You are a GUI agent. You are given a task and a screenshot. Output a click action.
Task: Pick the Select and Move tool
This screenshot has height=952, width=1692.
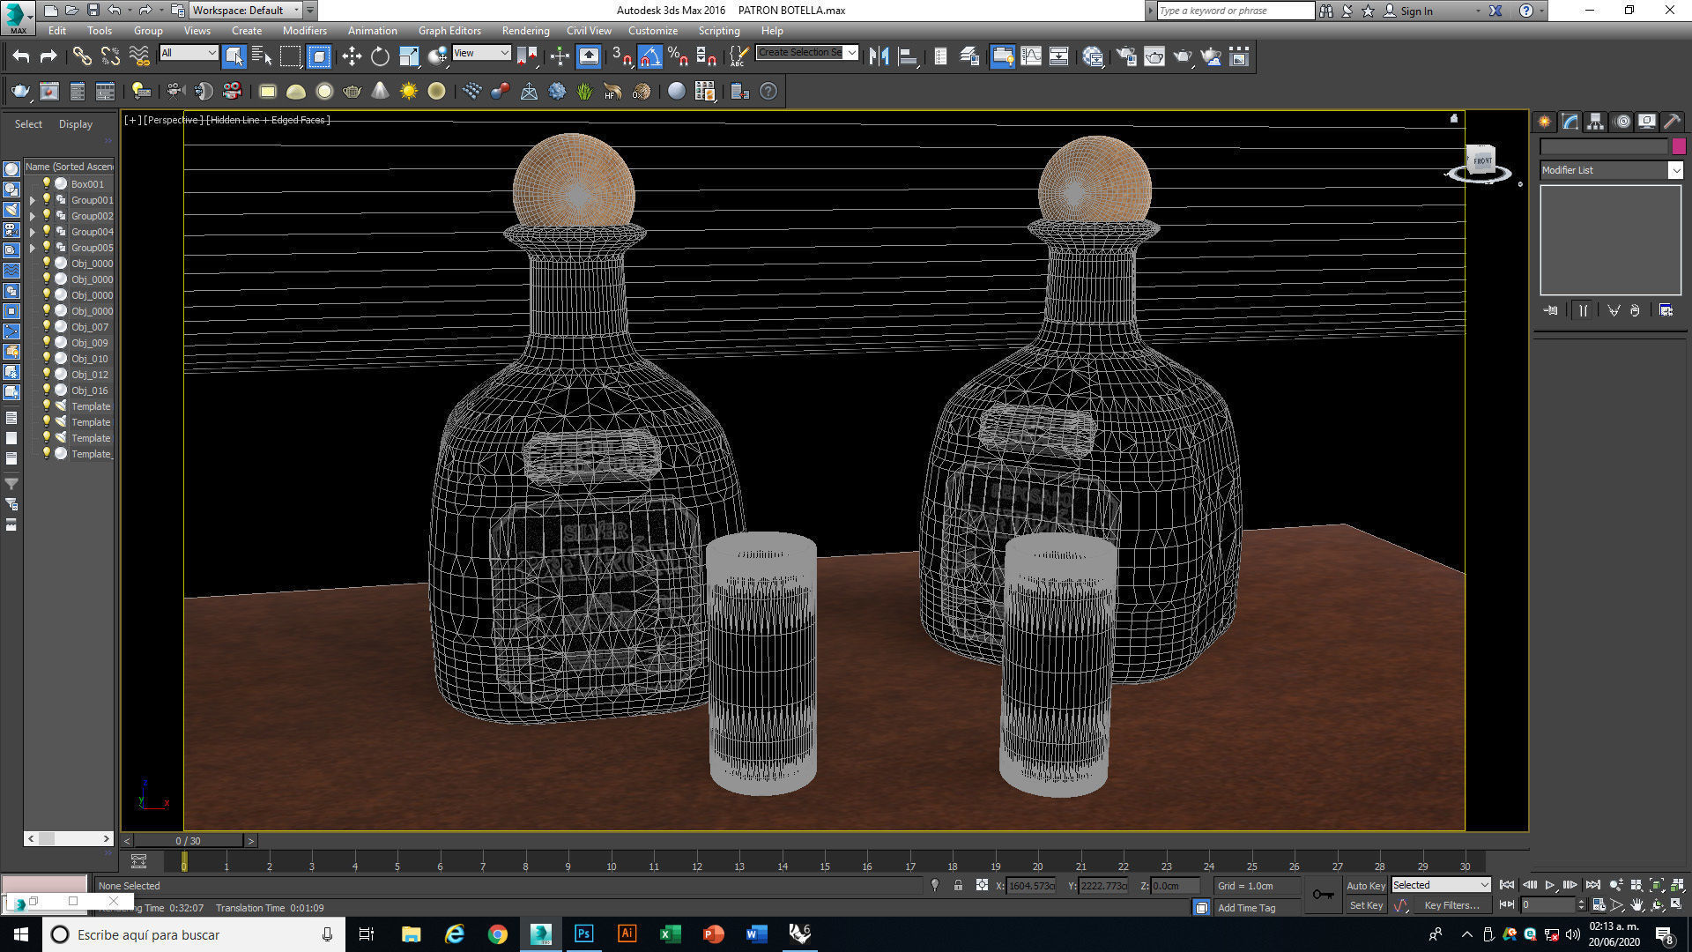(x=352, y=57)
